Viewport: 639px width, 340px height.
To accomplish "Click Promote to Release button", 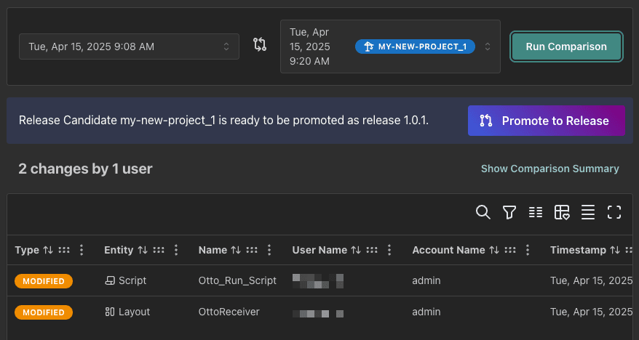I will tap(547, 121).
